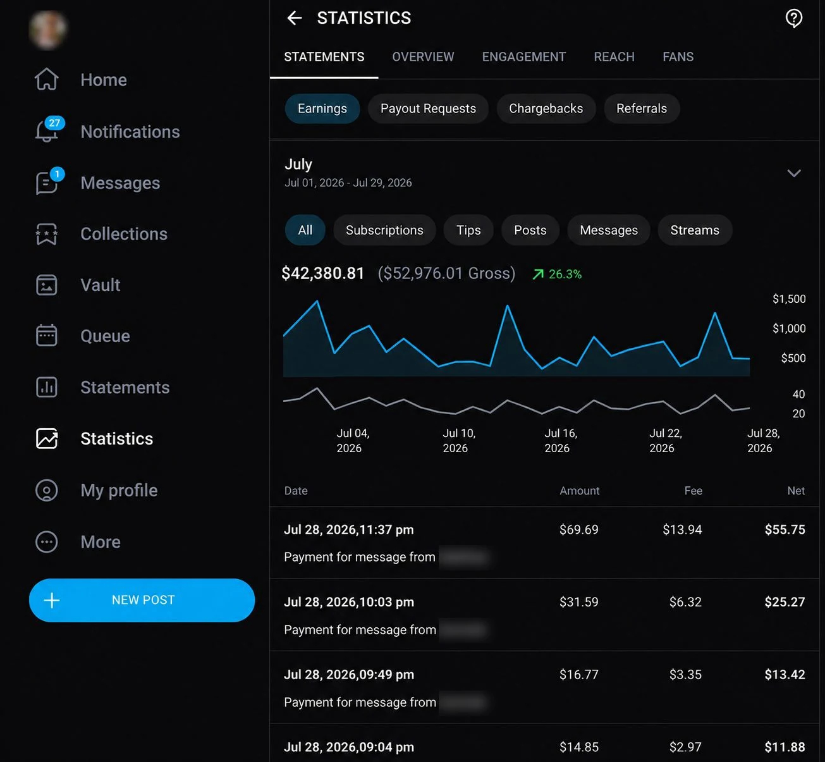The width and height of the screenshot is (825, 762).
Task: Click the July month heading
Action: click(x=298, y=164)
